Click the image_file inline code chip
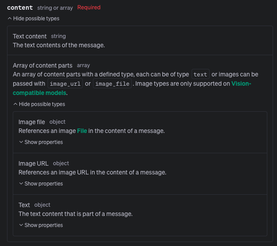The height and width of the screenshot is (246, 277). [112, 84]
